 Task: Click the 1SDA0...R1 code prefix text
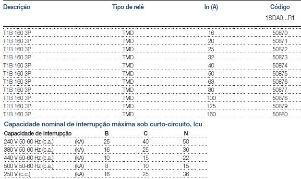280,18
